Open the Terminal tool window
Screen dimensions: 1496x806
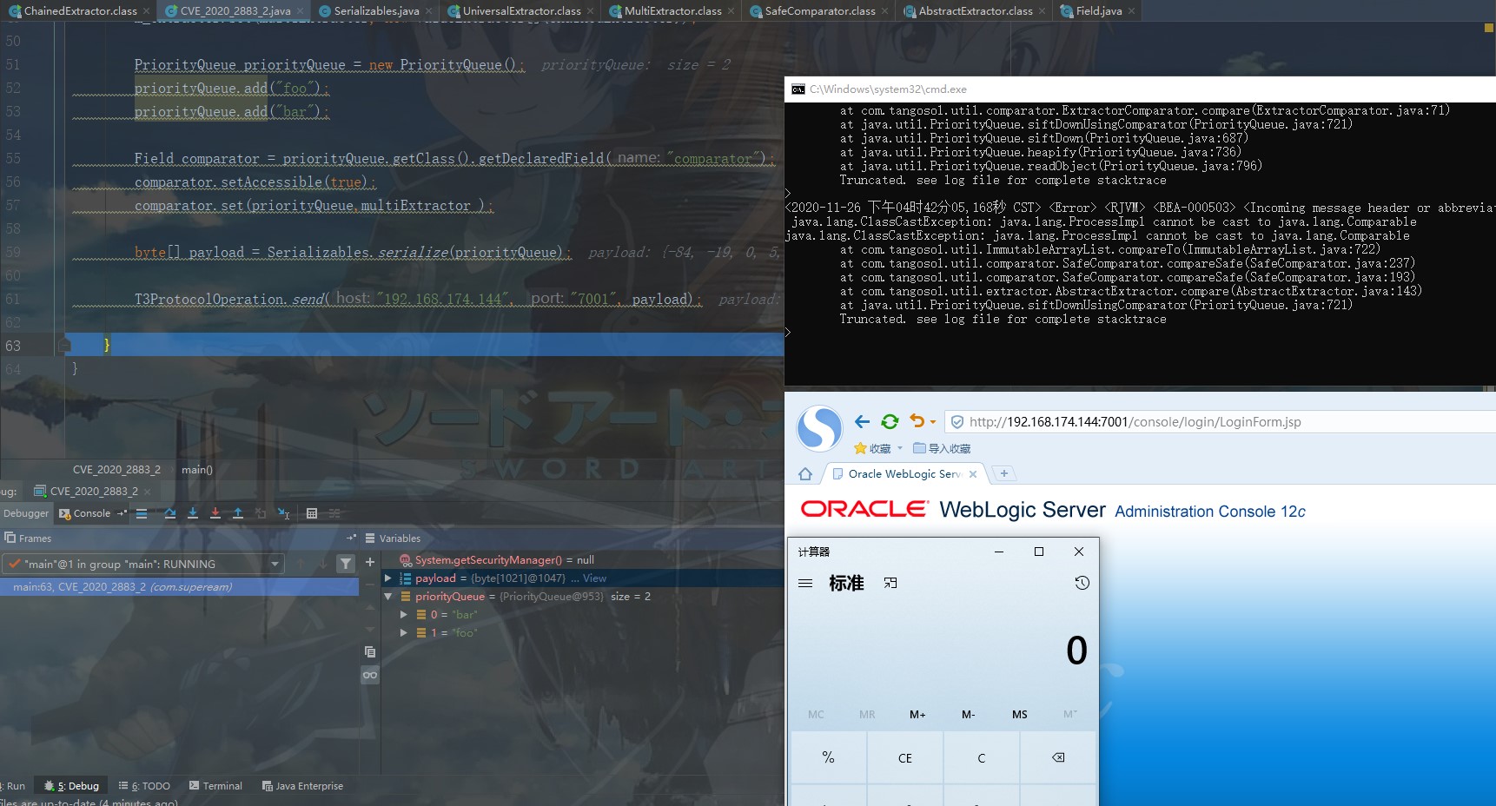tap(215, 786)
